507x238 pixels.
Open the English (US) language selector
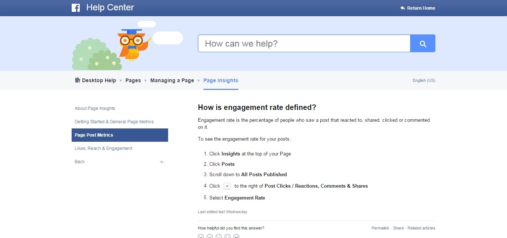coord(424,80)
